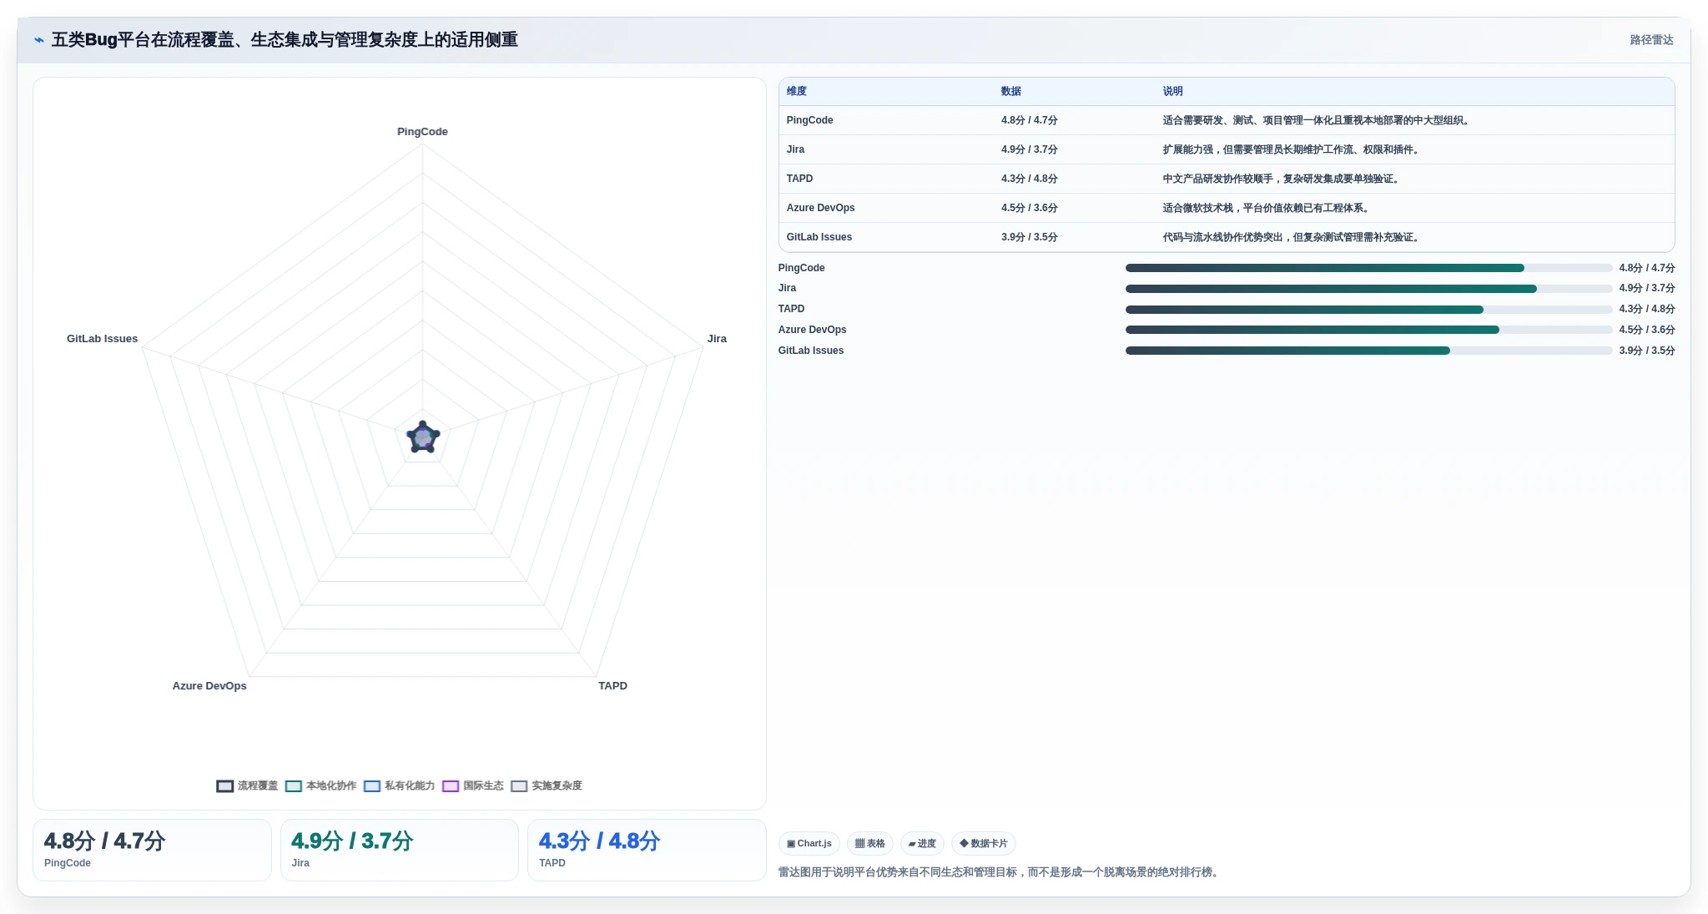Viewport: 1708px width, 914px height.
Task: Select the PingCode table row name
Action: [809, 120]
